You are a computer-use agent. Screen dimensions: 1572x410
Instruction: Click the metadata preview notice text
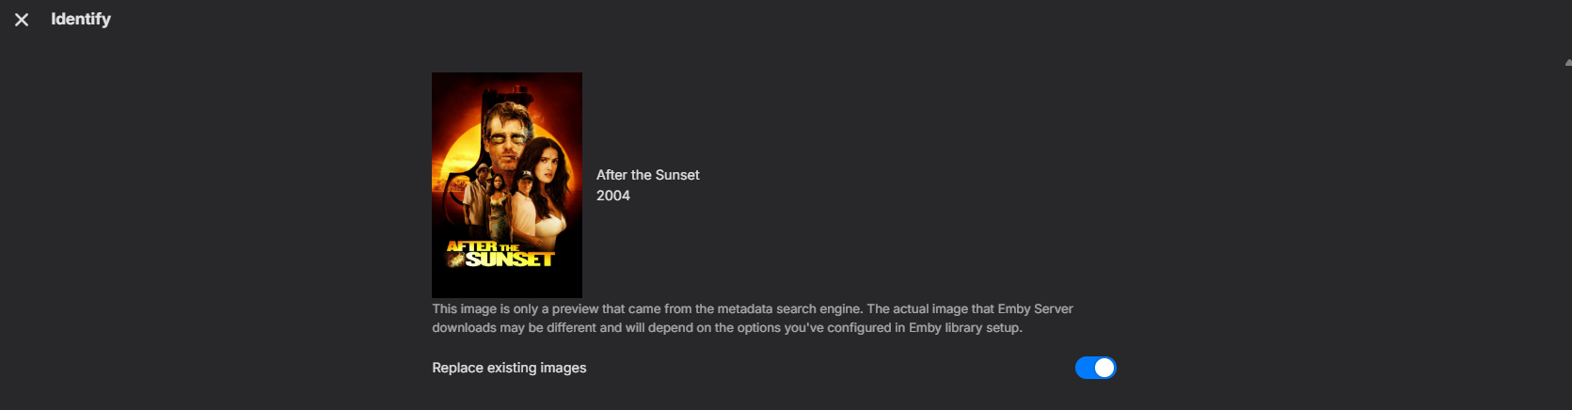pos(752,308)
